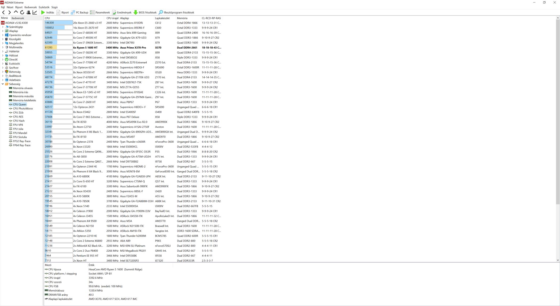Sort by CPU órajel column header
This screenshot has height=306, width=560.
(112, 18)
